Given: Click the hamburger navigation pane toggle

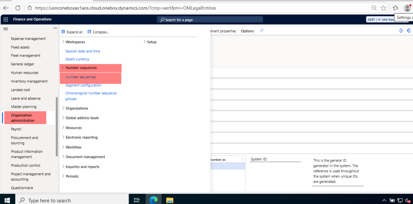Looking at the screenshot, I should tap(6, 29).
